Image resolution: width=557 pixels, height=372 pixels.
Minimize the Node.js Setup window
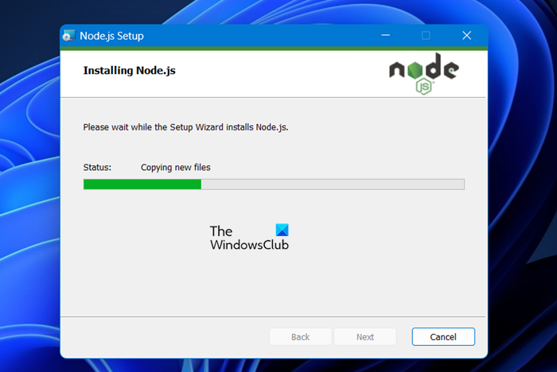385,36
